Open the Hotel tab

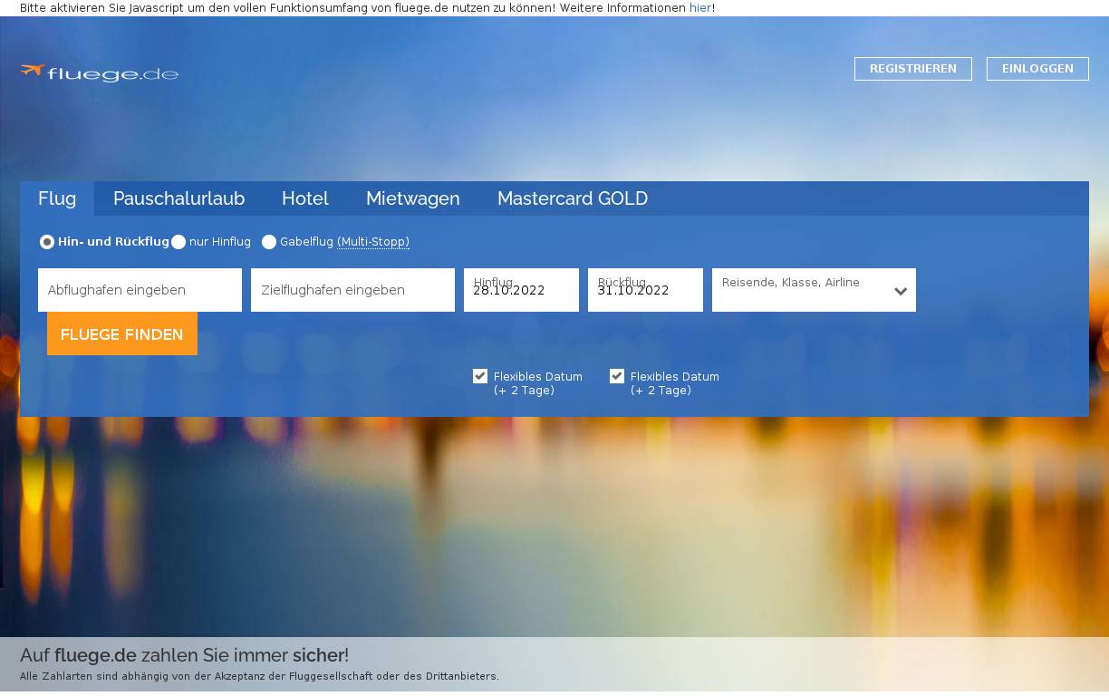304,198
